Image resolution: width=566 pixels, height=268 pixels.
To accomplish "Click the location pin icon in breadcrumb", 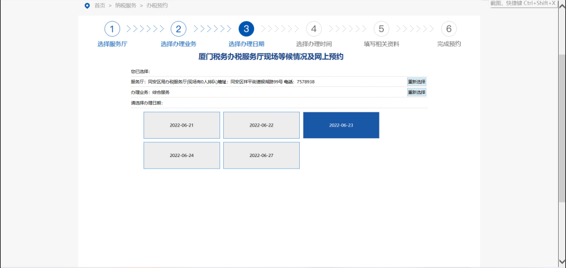I will click(86, 5).
